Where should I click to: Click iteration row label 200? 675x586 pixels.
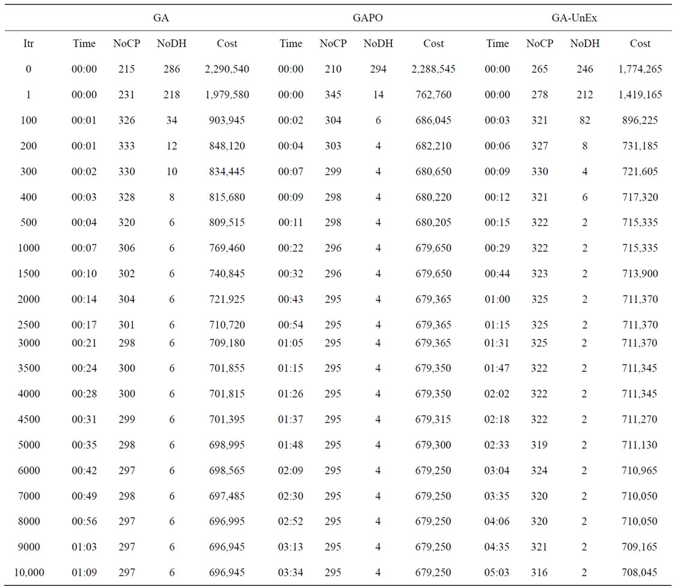point(28,146)
